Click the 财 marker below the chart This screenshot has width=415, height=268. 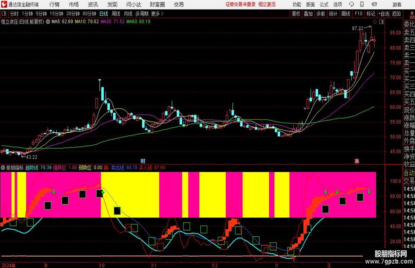(x=143, y=161)
